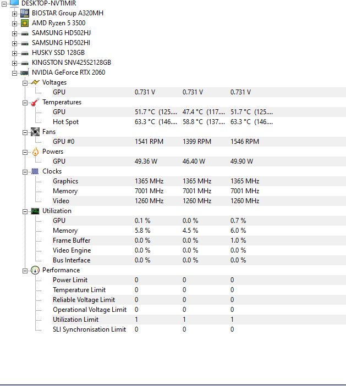This screenshot has height=386, width=346.
Task: Expand the KINGSTON SNV425S2128GB node
Action: (14, 63)
